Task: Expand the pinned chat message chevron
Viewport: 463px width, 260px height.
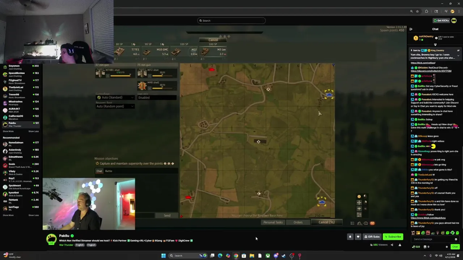Action: click(x=458, y=56)
